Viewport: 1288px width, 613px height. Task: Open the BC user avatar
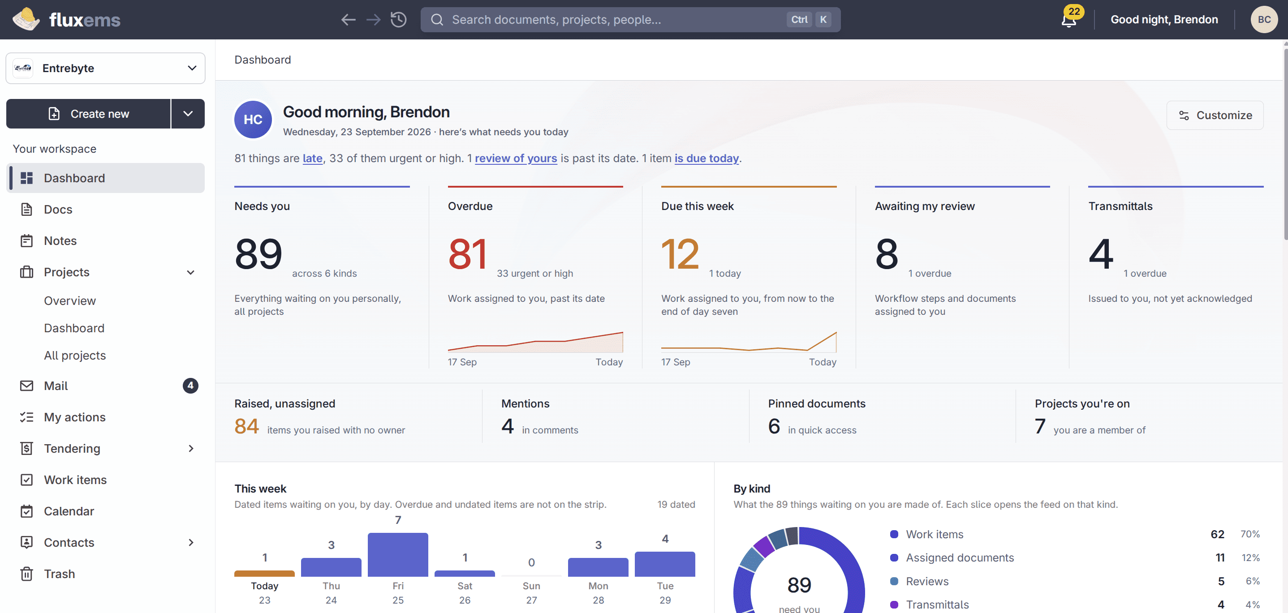click(x=1264, y=20)
